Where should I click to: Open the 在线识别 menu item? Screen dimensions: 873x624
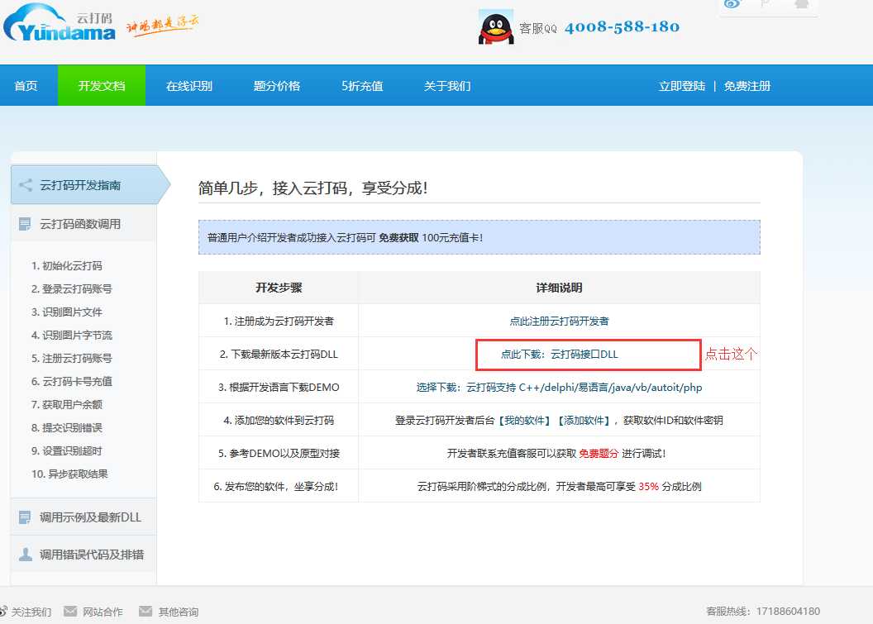188,84
